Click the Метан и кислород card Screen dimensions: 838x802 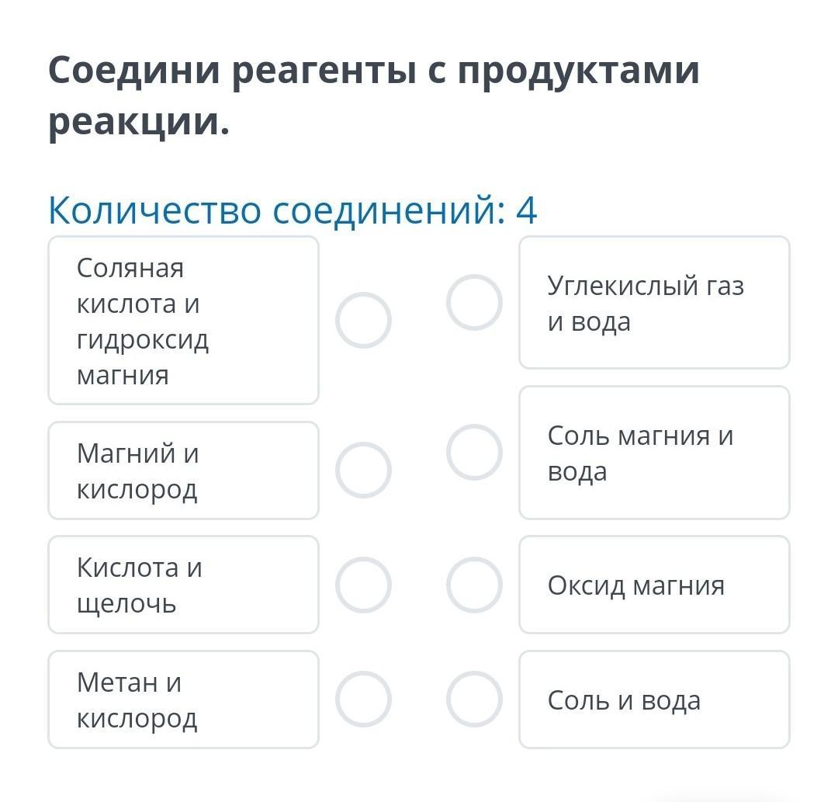[183, 700]
